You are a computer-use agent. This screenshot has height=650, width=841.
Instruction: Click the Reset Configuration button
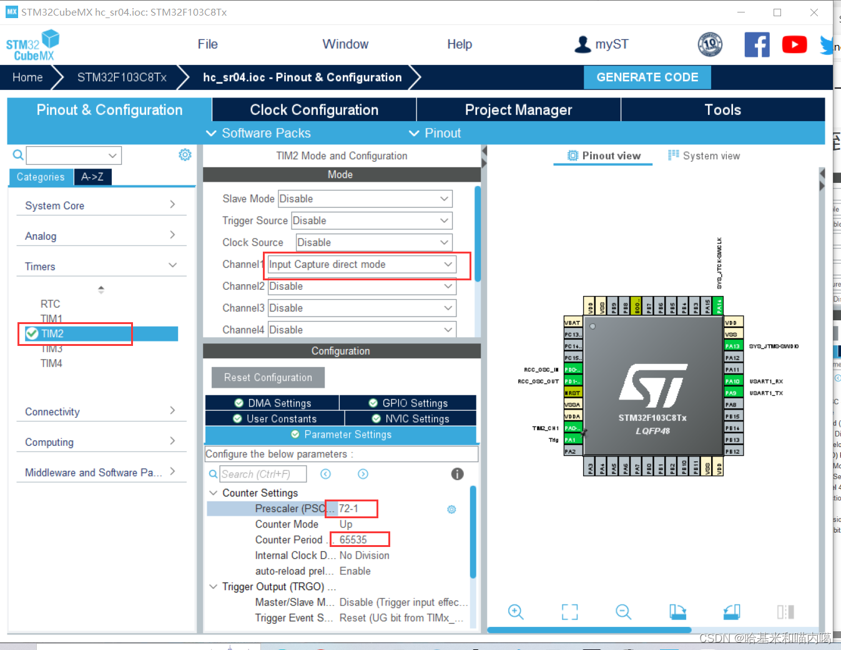tap(268, 378)
